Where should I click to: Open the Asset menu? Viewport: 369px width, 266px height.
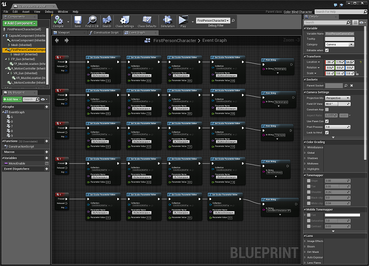[26, 11]
